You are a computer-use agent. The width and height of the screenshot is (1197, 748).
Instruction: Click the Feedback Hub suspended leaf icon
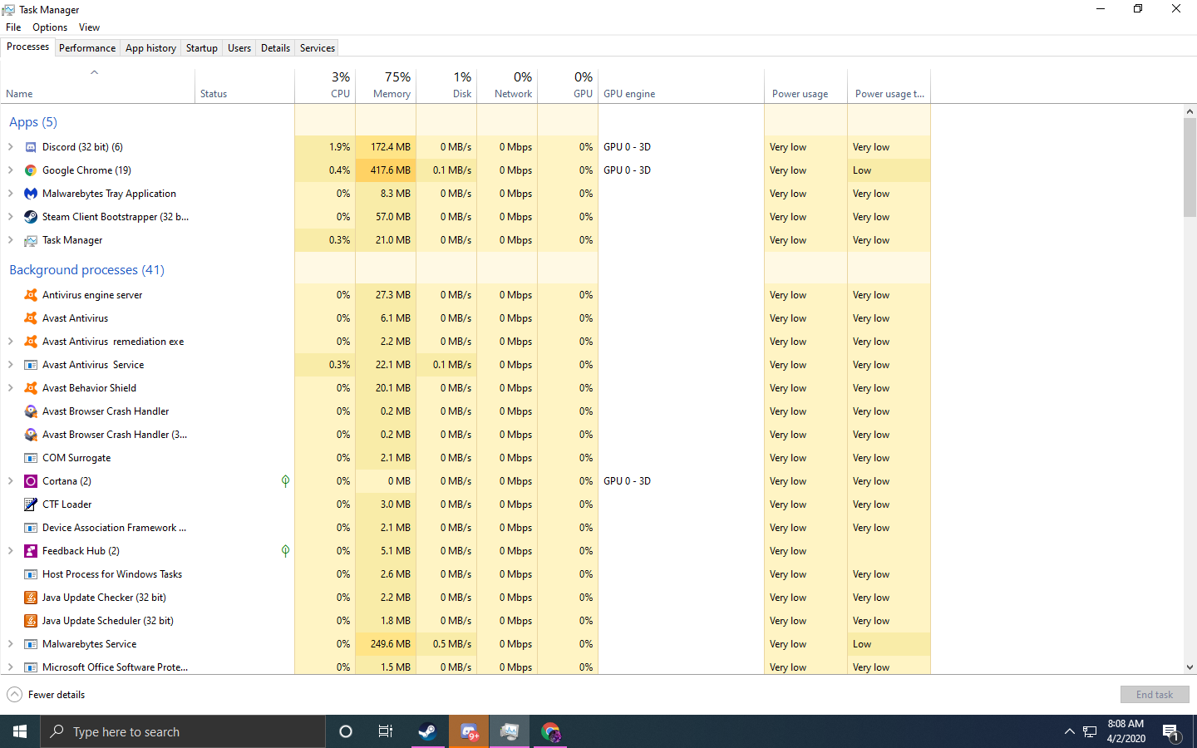pyautogui.click(x=285, y=551)
